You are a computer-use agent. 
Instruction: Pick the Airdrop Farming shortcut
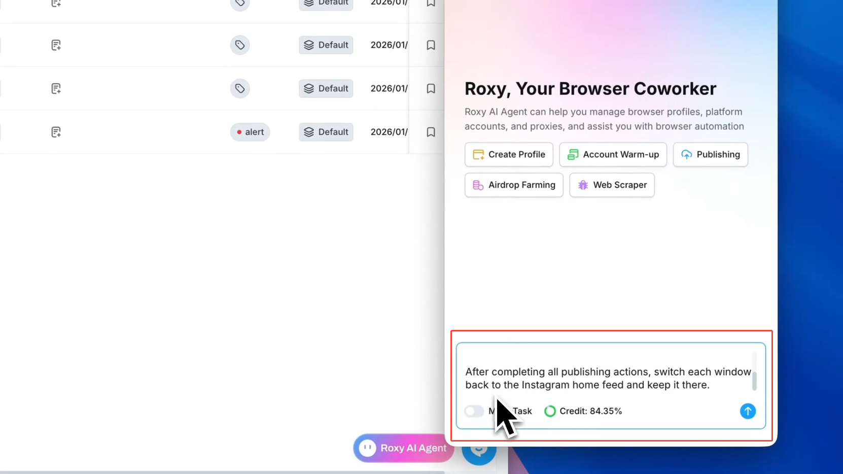(514, 185)
